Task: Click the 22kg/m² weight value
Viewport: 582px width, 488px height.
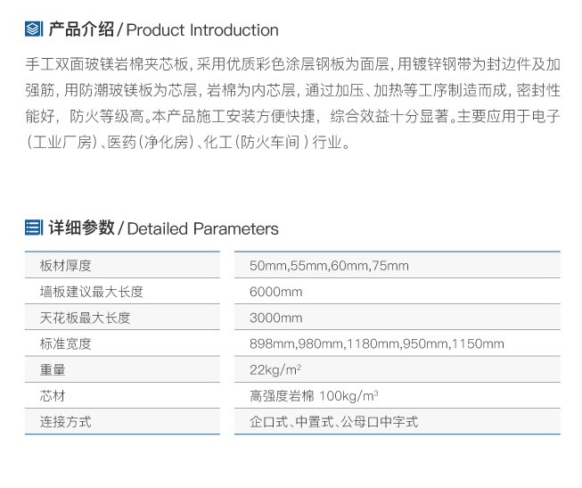Action: (x=275, y=370)
